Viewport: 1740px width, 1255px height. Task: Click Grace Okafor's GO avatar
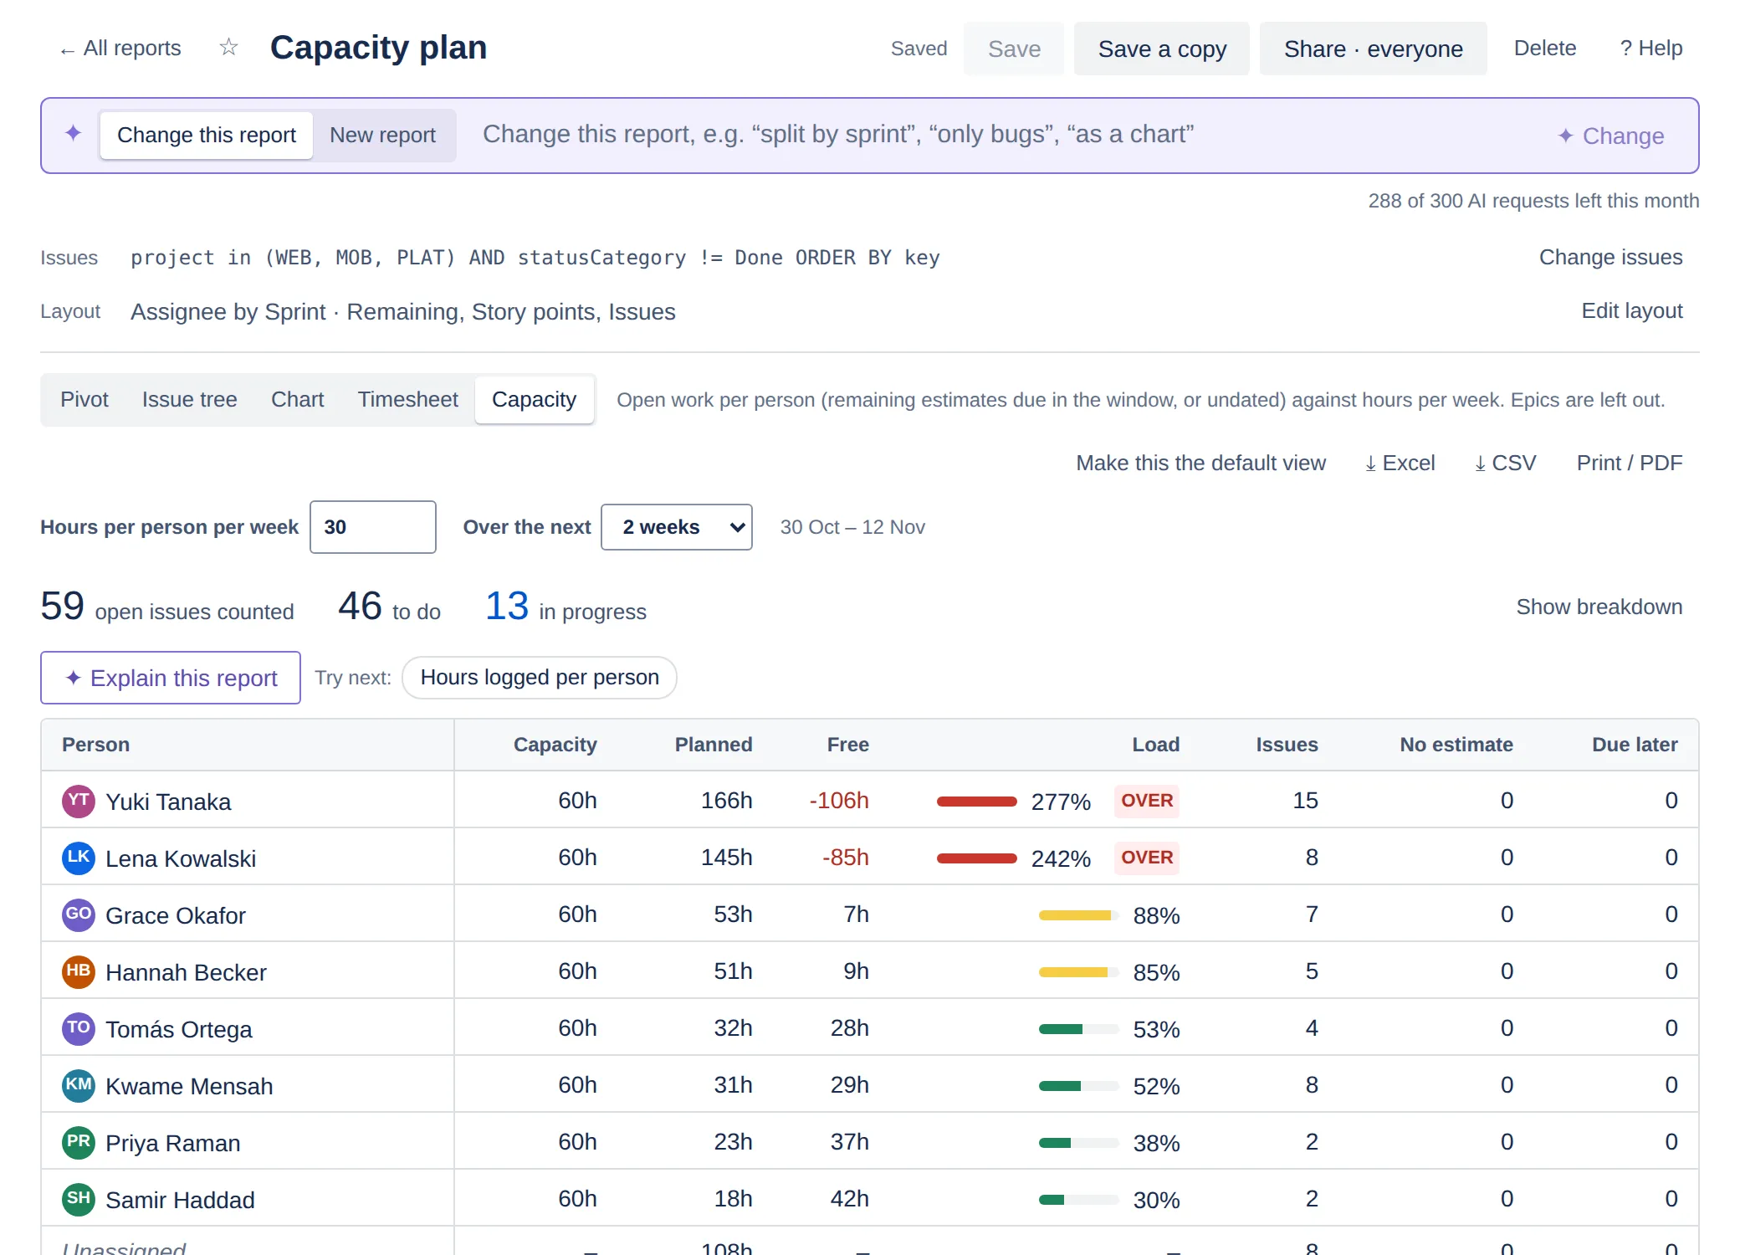(x=79, y=914)
